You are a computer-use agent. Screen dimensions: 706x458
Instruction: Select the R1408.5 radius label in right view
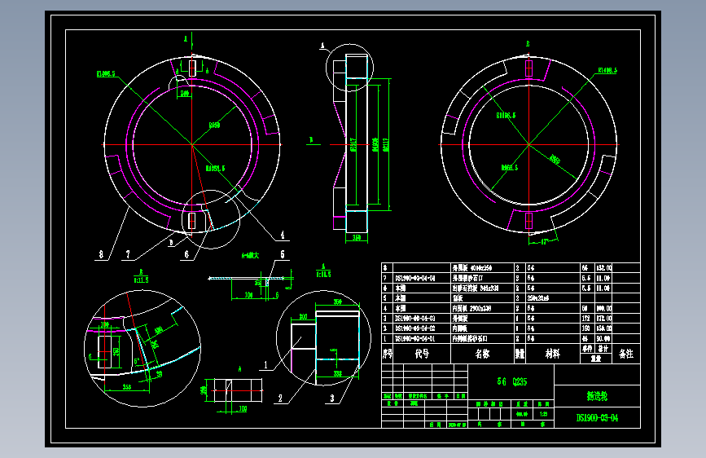(607, 70)
